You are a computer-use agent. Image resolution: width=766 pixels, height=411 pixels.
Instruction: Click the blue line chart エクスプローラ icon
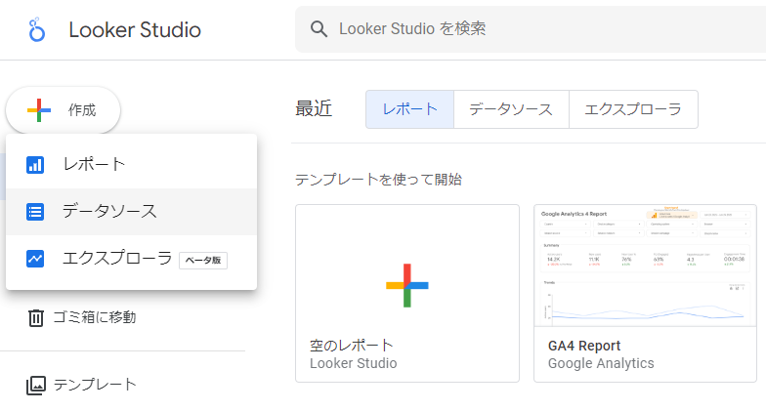click(35, 258)
